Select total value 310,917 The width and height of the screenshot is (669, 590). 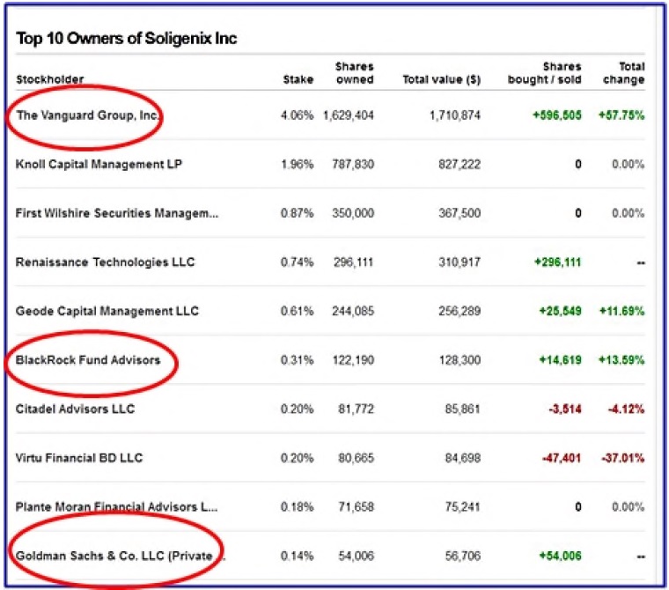(459, 262)
